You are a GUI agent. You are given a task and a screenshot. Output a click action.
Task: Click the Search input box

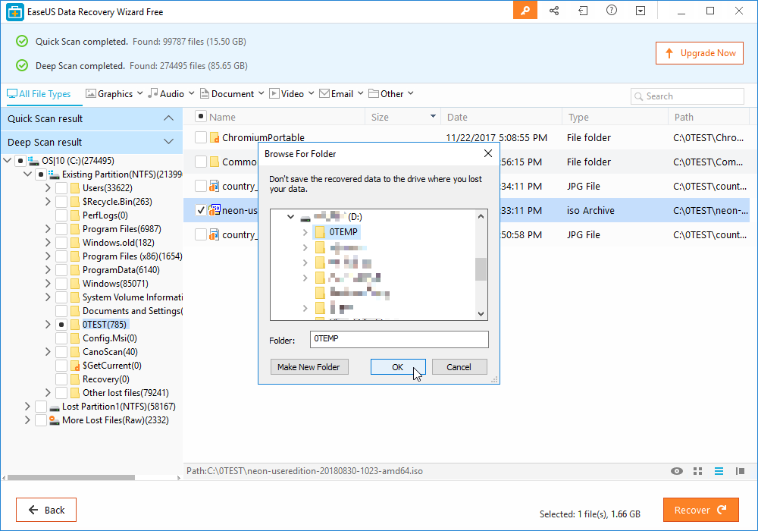(x=688, y=96)
